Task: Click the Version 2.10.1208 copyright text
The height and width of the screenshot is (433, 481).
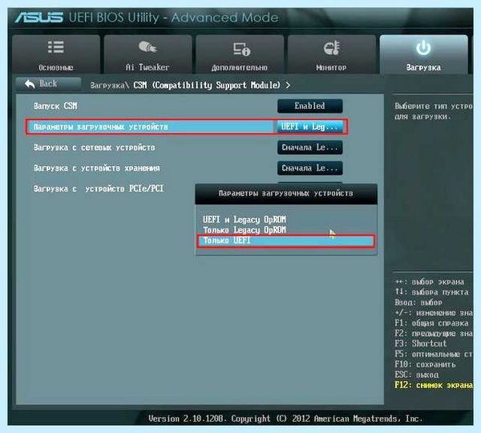Action: coord(285,419)
